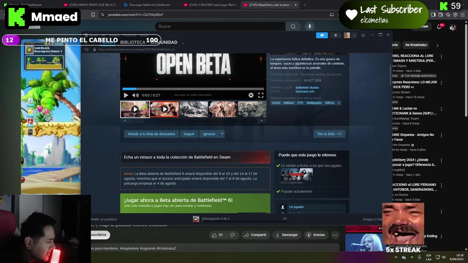Click Añadir a tu lista de deseados
This screenshot has height=263, width=468.
151,134
